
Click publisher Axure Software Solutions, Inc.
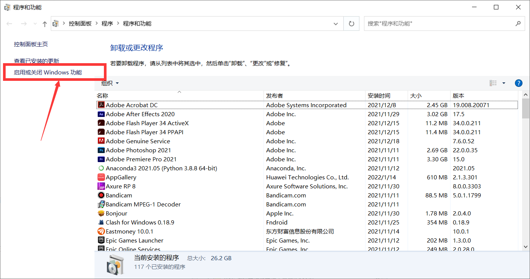point(307,186)
